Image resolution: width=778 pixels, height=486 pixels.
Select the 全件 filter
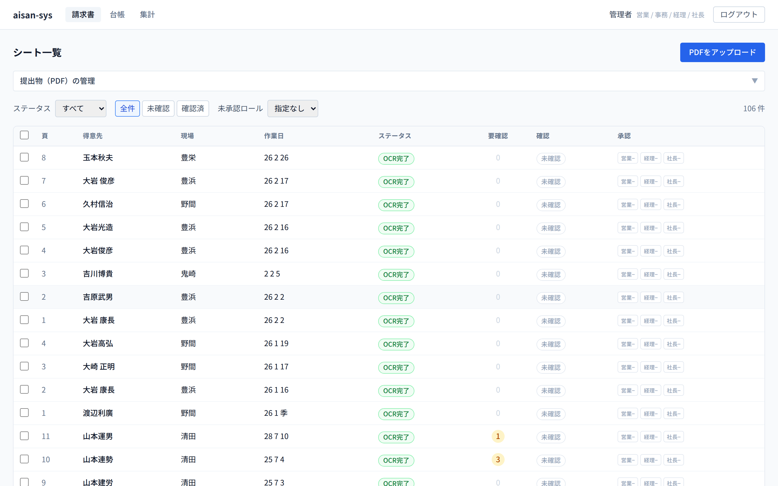[x=127, y=108]
